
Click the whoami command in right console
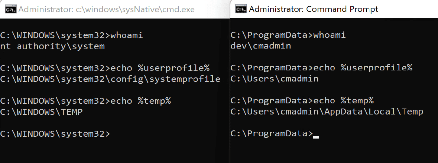pyautogui.click(x=330, y=35)
